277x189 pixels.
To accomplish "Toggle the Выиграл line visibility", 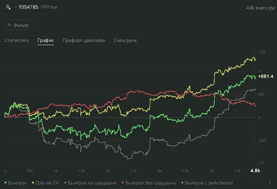I will (17, 183).
